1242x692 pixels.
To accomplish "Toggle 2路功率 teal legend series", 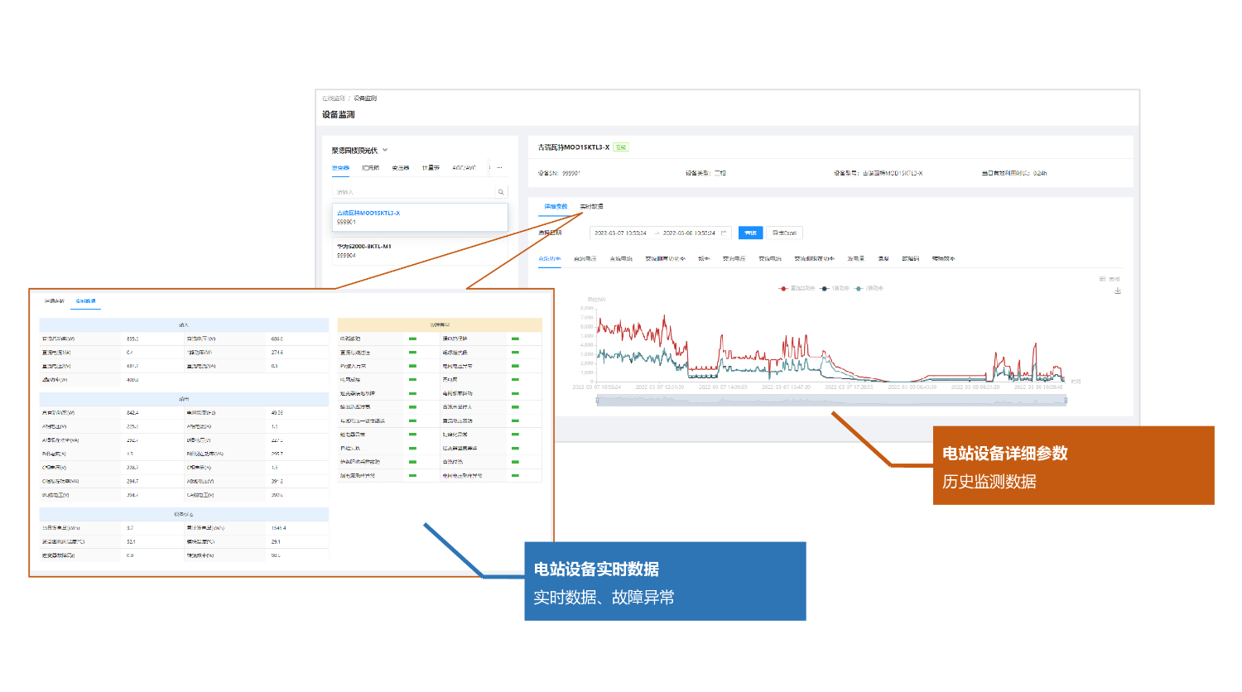I will tap(869, 288).
